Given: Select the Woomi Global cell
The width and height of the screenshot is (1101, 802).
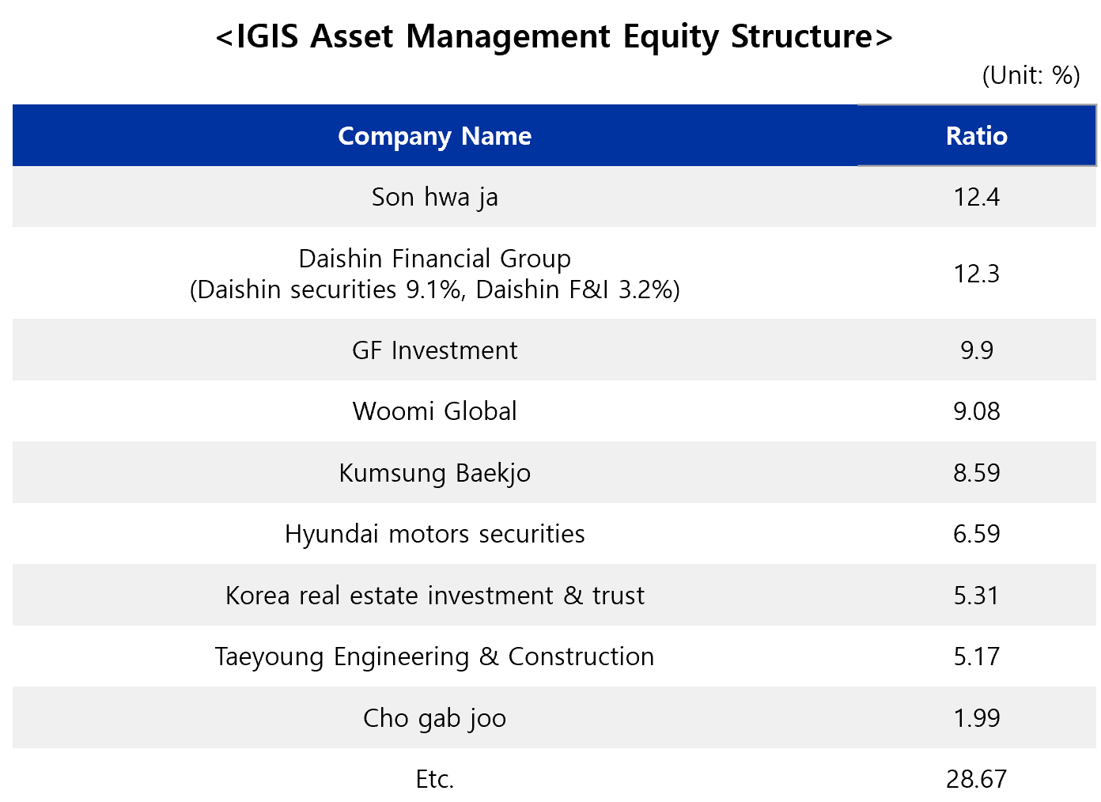Looking at the screenshot, I should (x=434, y=411).
